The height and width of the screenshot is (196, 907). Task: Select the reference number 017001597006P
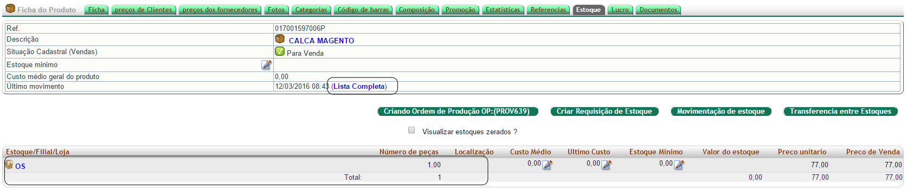[x=300, y=28]
